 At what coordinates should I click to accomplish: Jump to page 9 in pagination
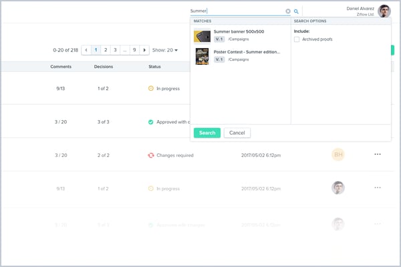(134, 50)
